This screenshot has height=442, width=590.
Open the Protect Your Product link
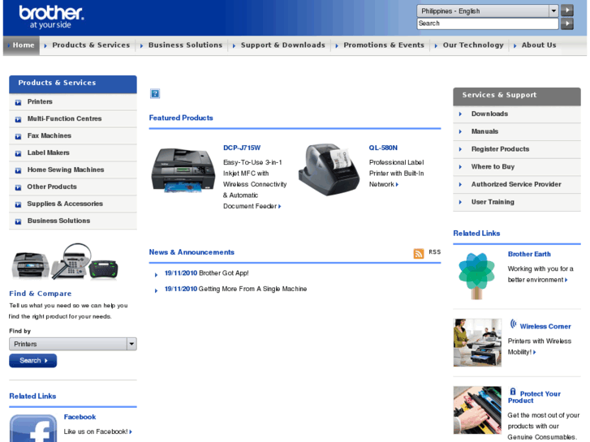pyautogui.click(x=534, y=397)
